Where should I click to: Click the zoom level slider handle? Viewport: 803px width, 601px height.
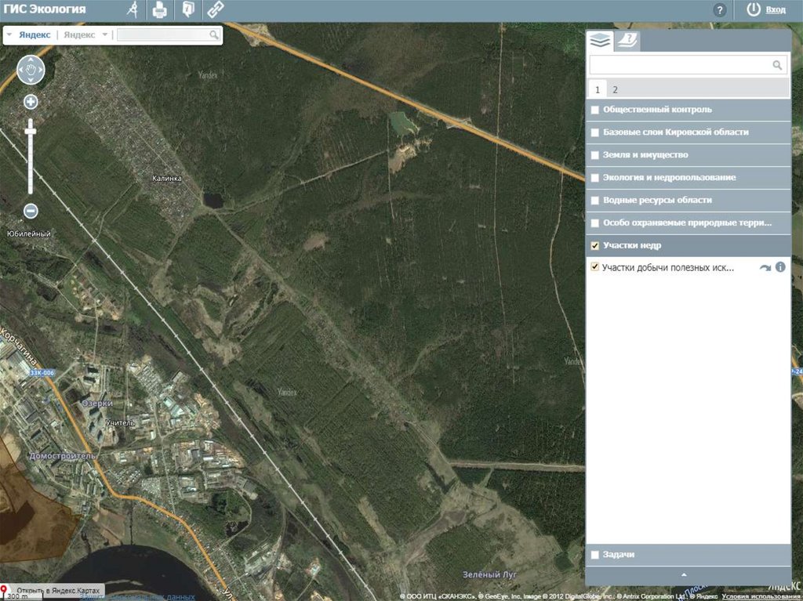click(31, 129)
